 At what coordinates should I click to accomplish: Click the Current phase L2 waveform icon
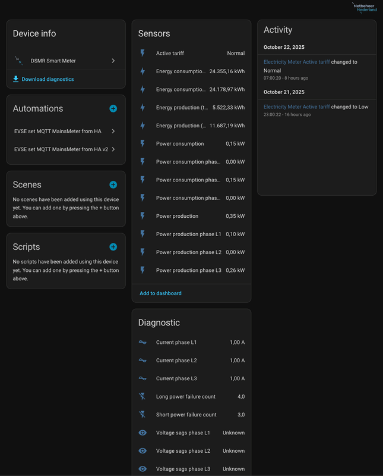click(x=142, y=360)
